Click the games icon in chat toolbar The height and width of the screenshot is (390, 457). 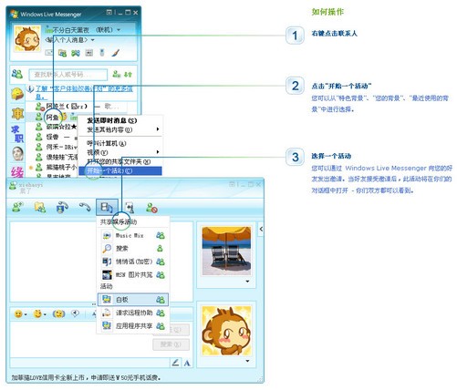(x=130, y=208)
